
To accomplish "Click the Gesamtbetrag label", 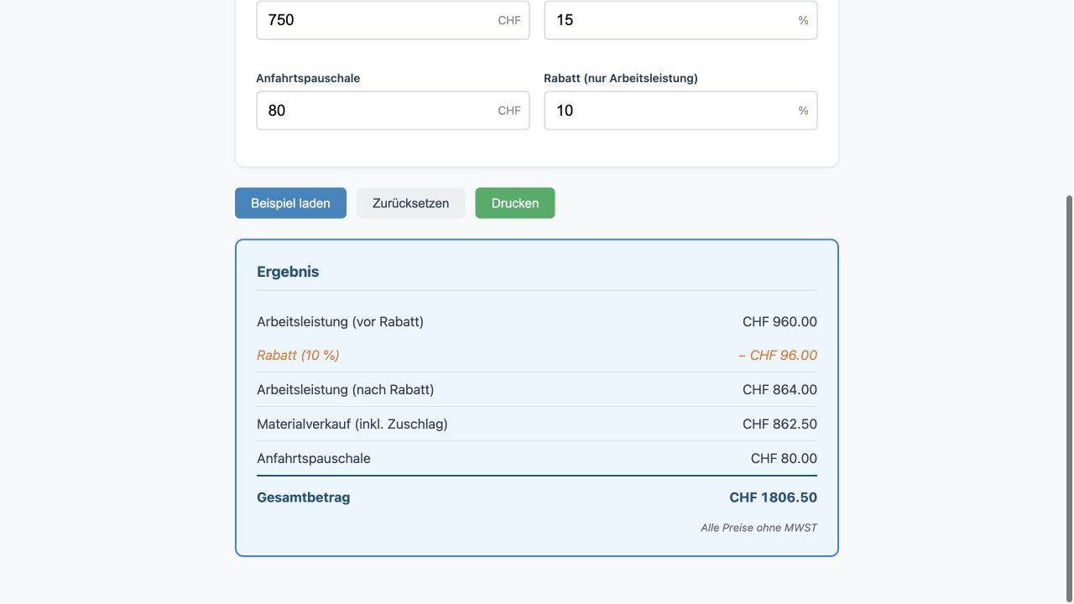I will 304,497.
